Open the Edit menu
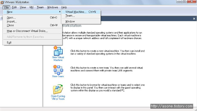The height and width of the screenshot is (111, 197). 14,7
